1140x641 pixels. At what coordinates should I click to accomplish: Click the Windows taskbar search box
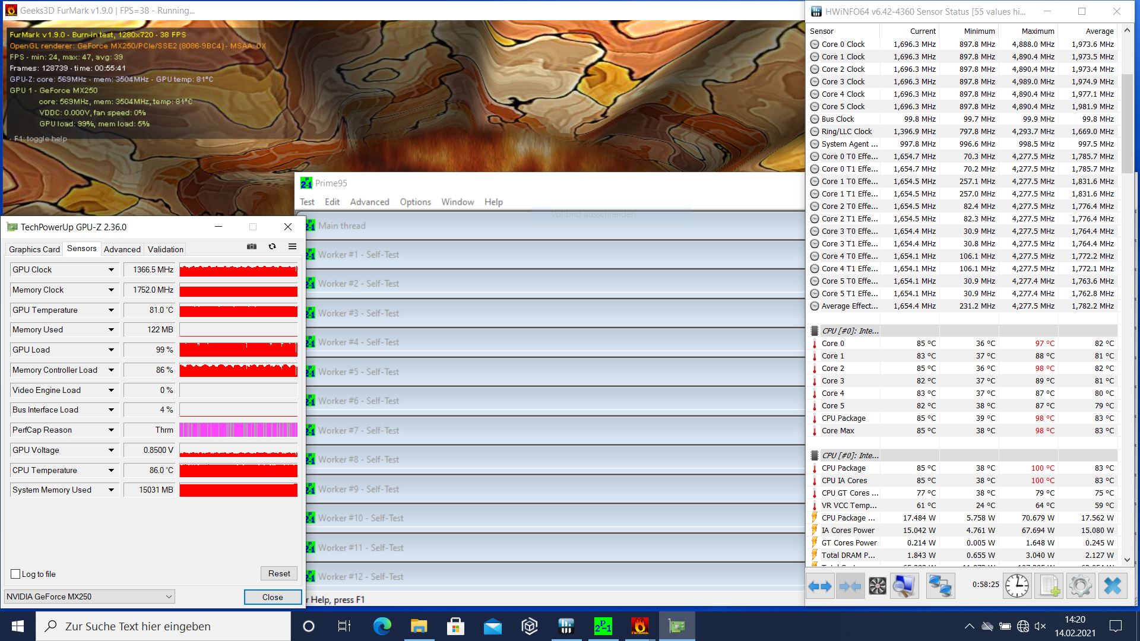(x=163, y=626)
